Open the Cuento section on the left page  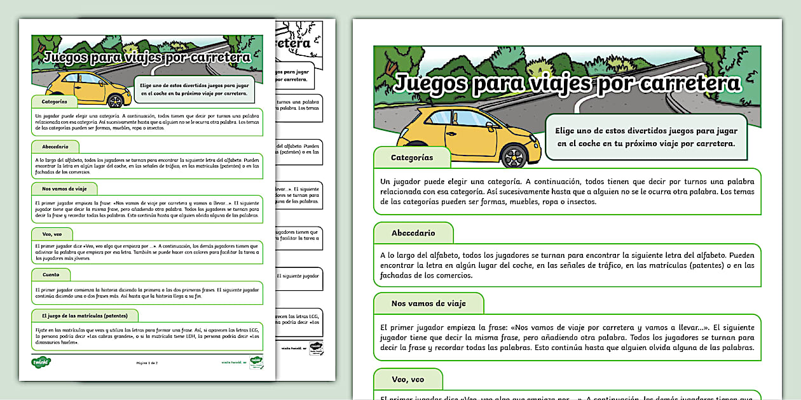click(51, 275)
